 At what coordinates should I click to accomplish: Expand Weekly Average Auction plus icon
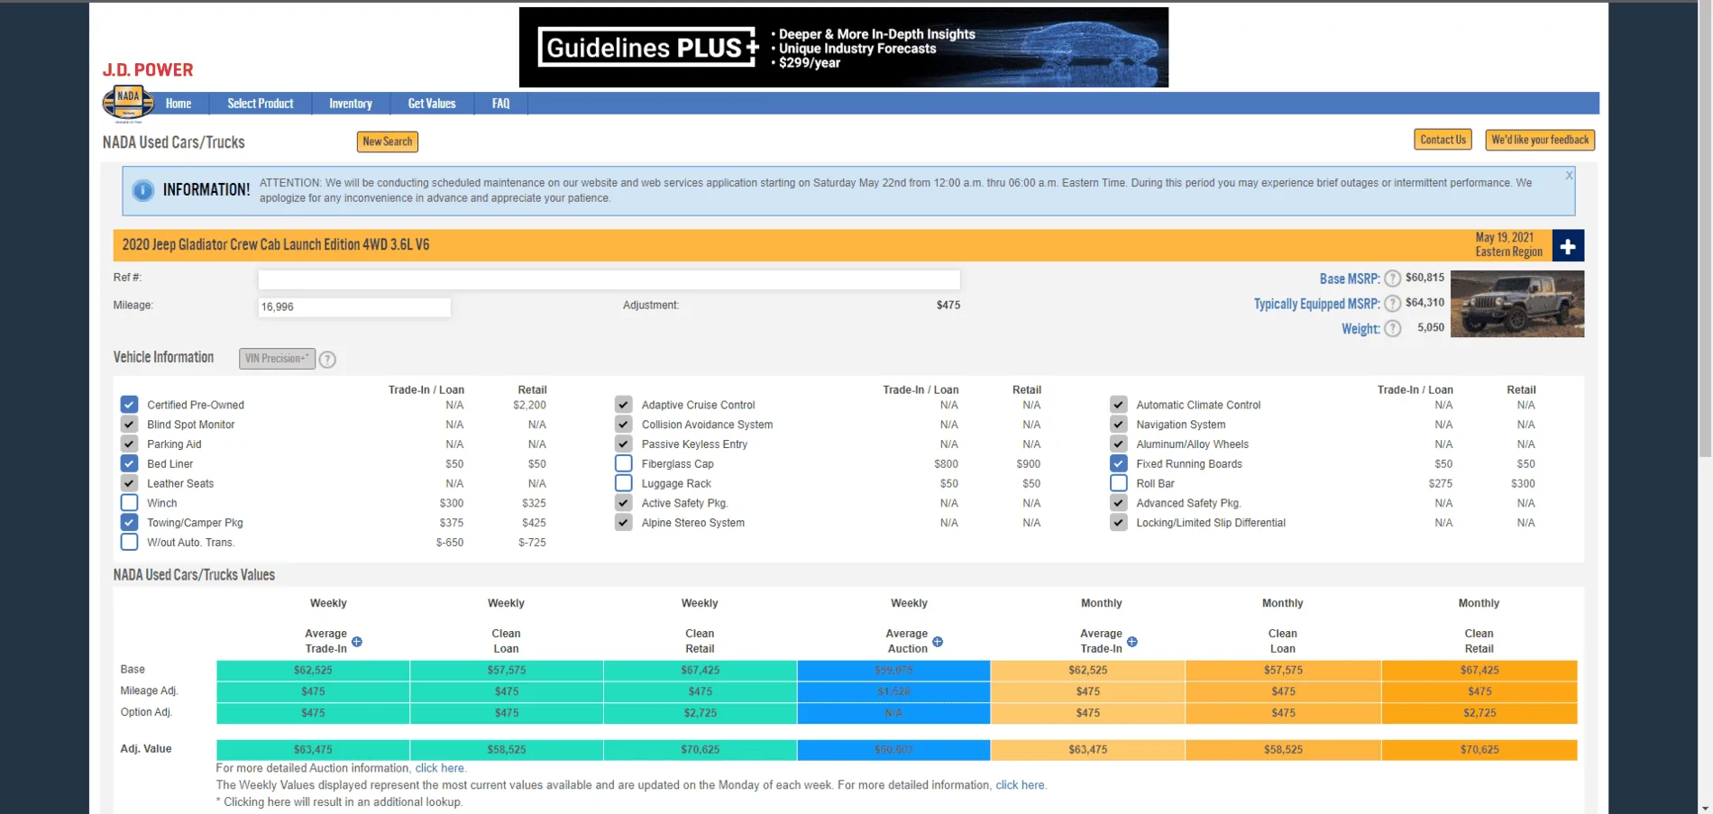coord(938,642)
